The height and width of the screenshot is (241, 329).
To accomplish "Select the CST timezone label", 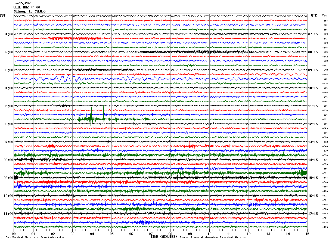I will tap(3, 16).
